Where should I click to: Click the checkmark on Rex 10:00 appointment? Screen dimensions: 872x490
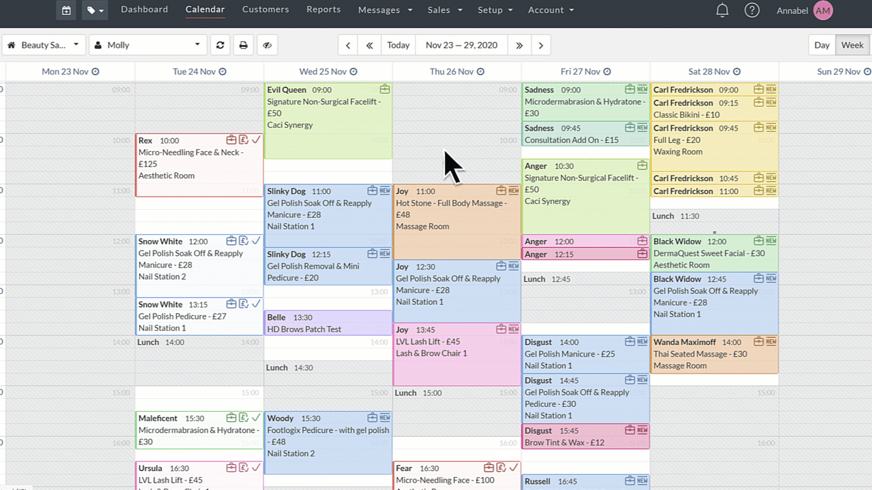point(256,140)
